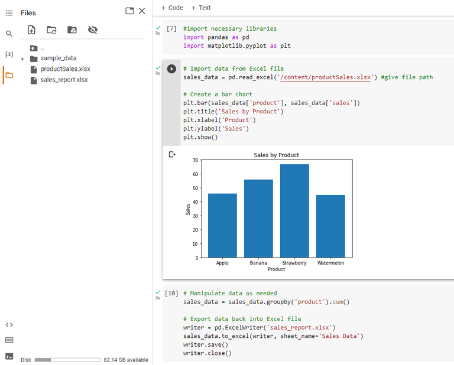The width and height of the screenshot is (454, 365).
Task: Open the table of contents sidebar icon
Action: click(9, 13)
